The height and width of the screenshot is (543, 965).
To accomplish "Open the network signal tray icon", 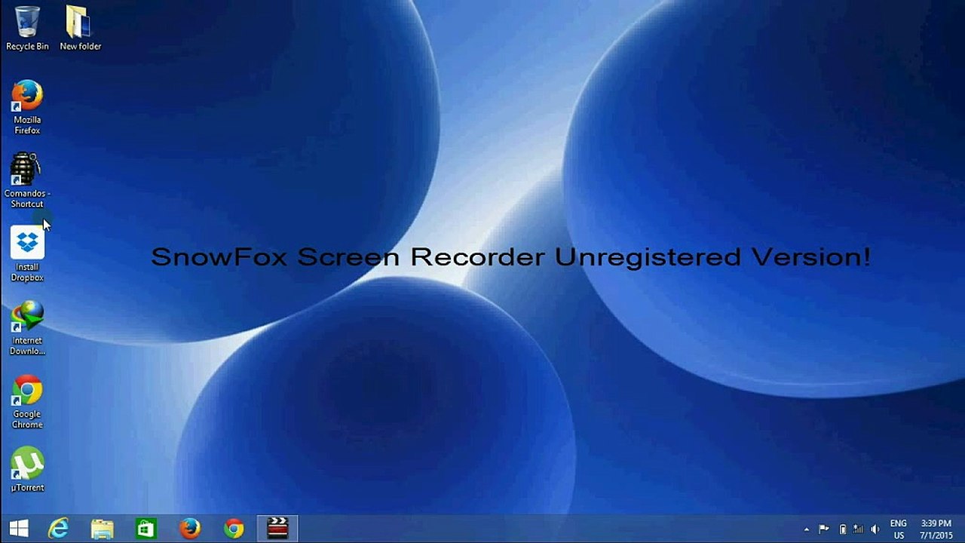I will click(x=858, y=529).
